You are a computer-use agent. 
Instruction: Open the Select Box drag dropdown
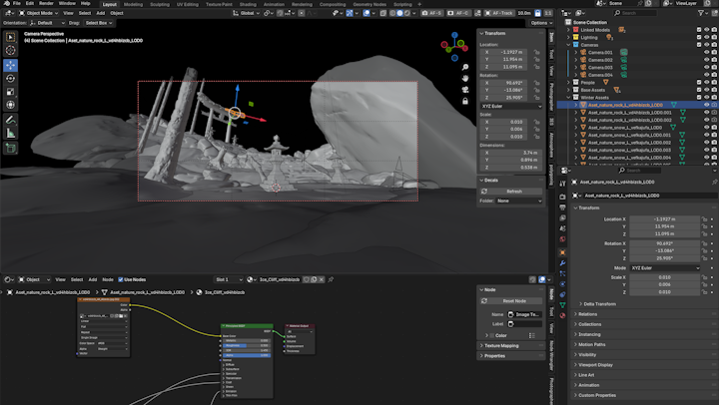(98, 23)
